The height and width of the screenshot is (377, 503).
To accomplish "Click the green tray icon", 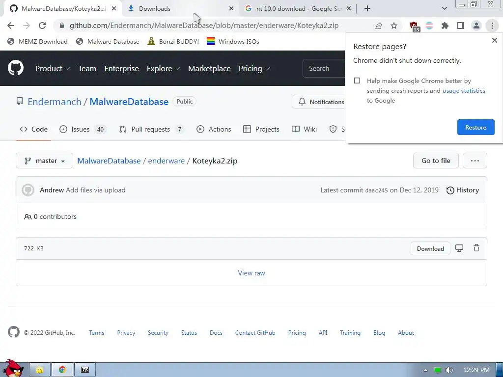I will (438, 370).
